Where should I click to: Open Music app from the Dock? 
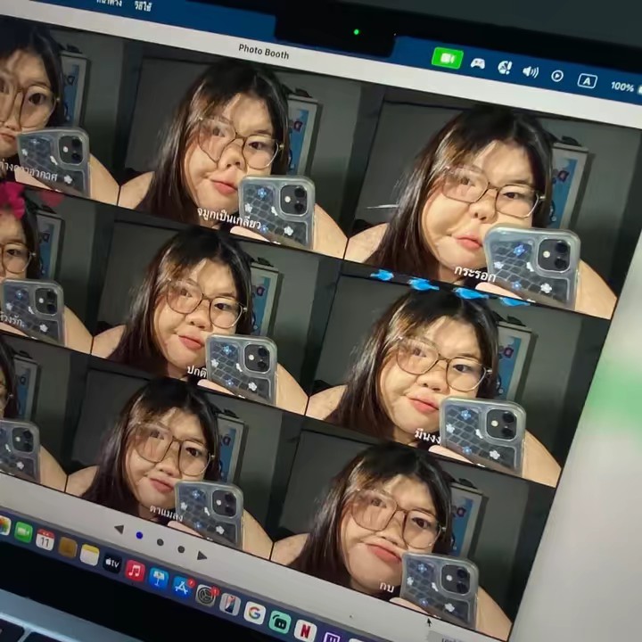[135, 571]
